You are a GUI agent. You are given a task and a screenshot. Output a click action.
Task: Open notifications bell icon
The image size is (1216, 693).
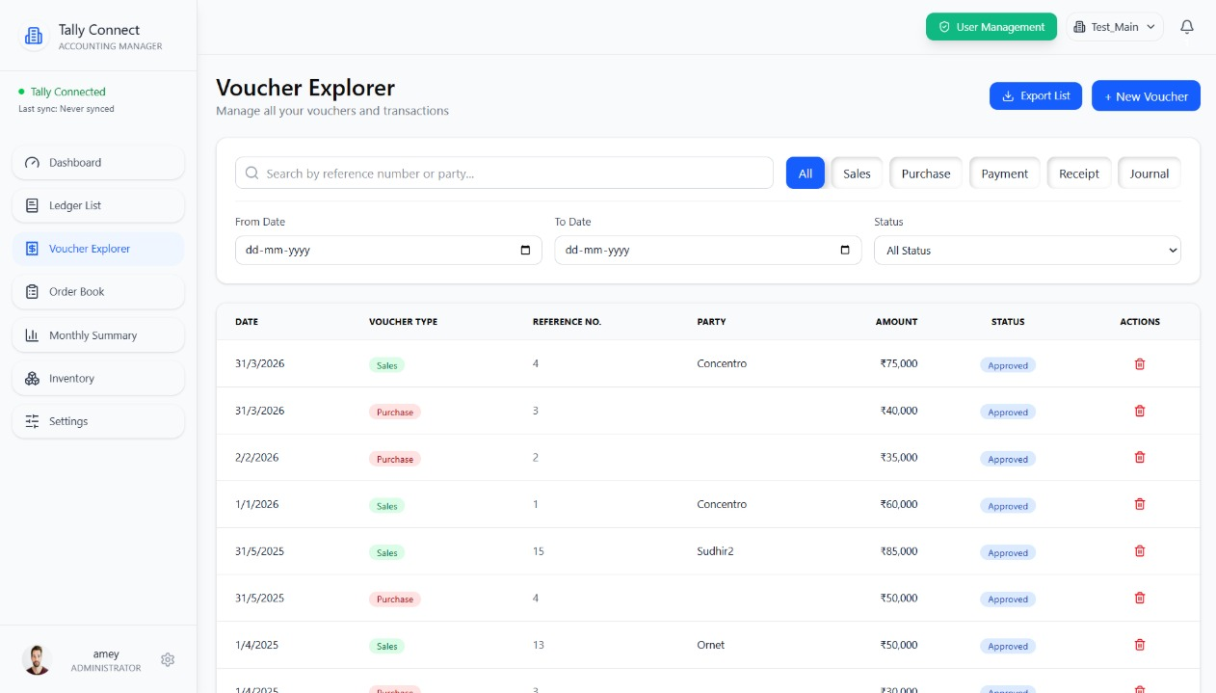(1187, 27)
